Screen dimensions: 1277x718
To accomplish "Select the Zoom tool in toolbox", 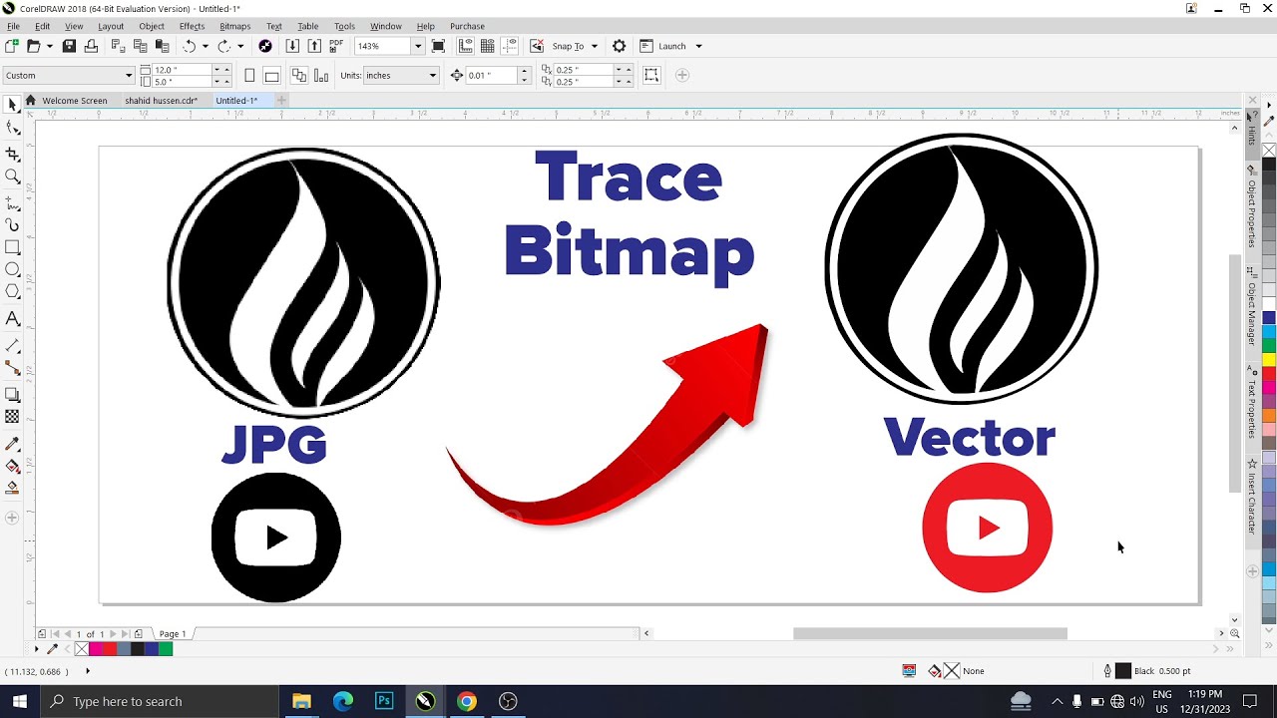I will pos(12,177).
